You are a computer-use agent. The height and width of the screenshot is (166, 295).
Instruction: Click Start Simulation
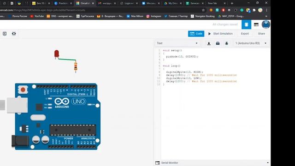(220, 34)
